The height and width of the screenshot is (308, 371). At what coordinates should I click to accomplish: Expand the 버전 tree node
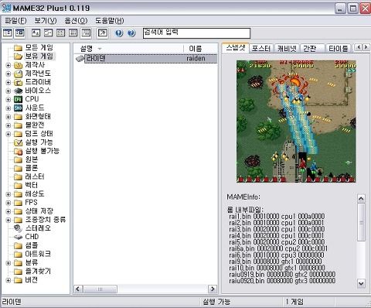(x=9, y=280)
